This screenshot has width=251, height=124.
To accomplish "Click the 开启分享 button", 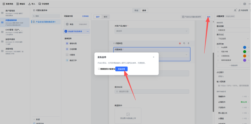I will point(121,69).
